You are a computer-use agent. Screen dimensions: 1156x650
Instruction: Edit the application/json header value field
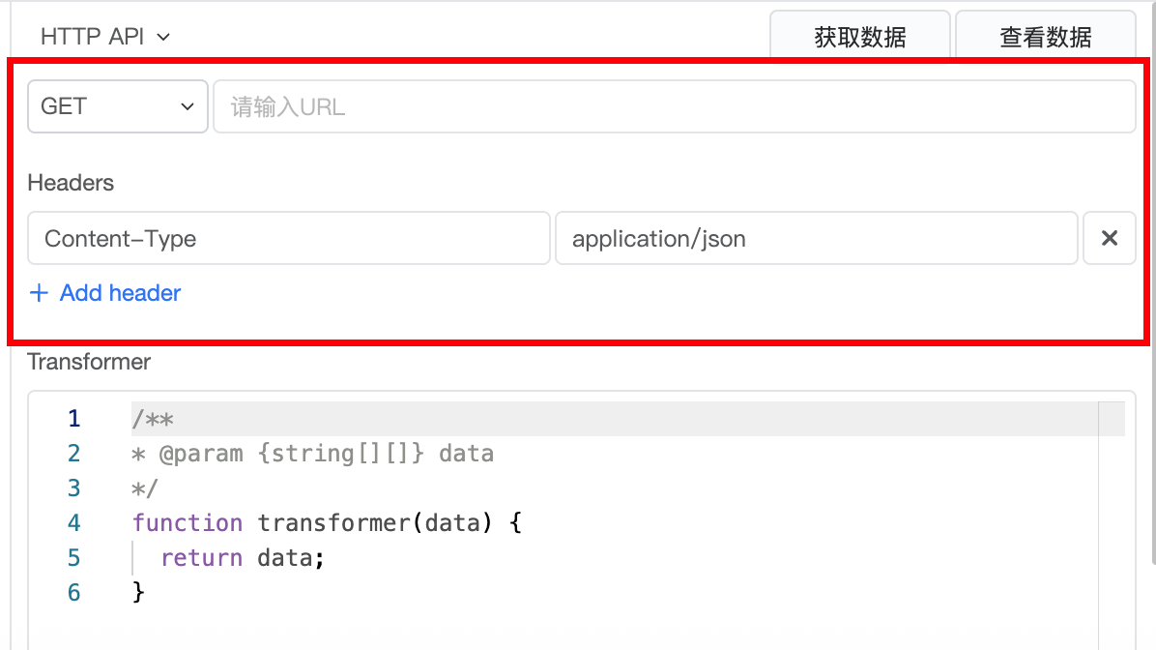(815, 239)
